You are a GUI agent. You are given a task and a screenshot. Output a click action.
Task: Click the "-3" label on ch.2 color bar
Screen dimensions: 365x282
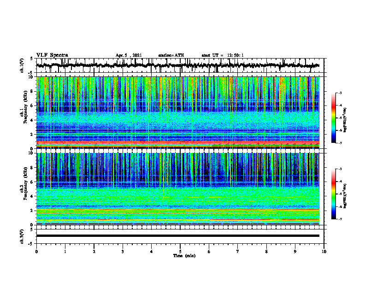pos(340,169)
